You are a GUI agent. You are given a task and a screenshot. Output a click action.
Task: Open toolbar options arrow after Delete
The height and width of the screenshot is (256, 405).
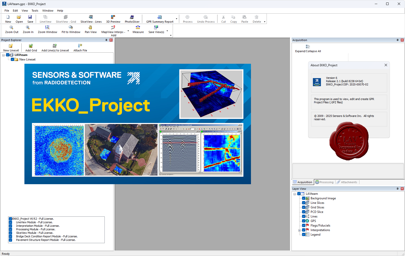tap(265, 22)
